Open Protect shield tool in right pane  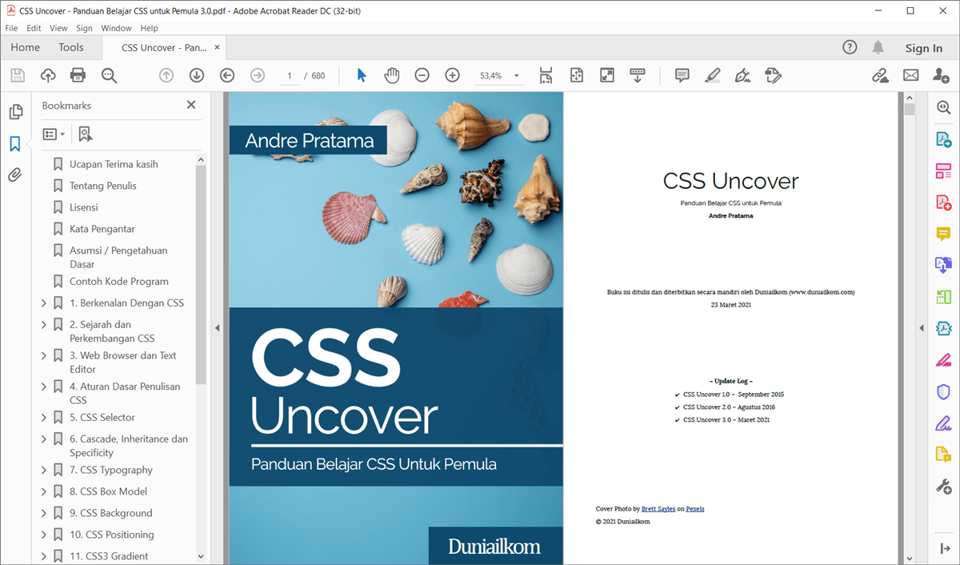pyautogui.click(x=943, y=391)
